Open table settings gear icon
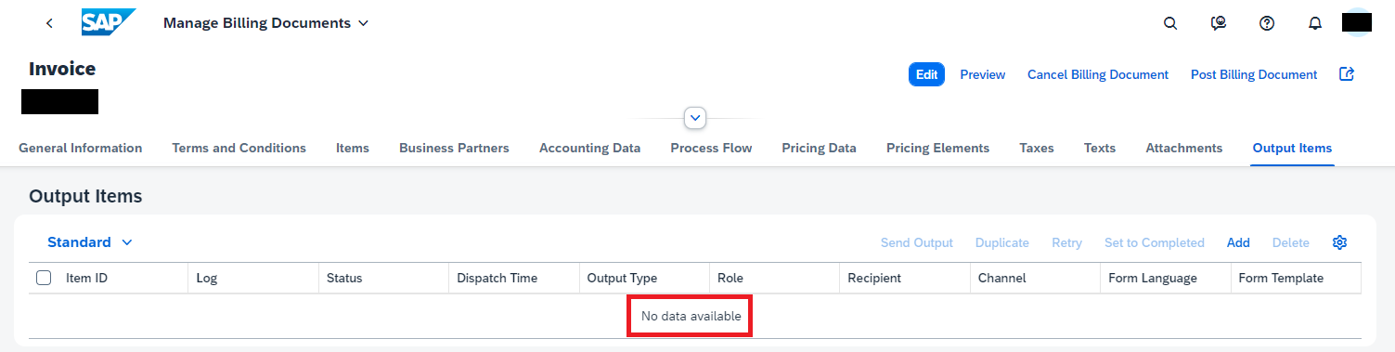Screen dimensions: 1395x352 tap(1339, 242)
